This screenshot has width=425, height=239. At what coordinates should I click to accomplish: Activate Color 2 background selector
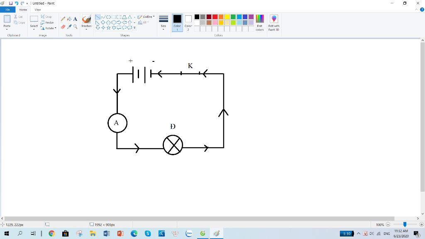[x=188, y=23]
